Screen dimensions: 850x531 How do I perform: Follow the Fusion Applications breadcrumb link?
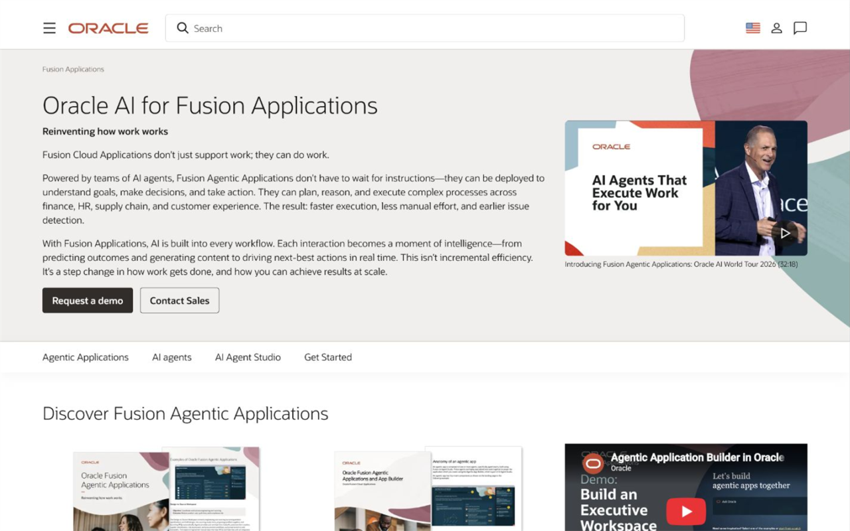point(73,69)
